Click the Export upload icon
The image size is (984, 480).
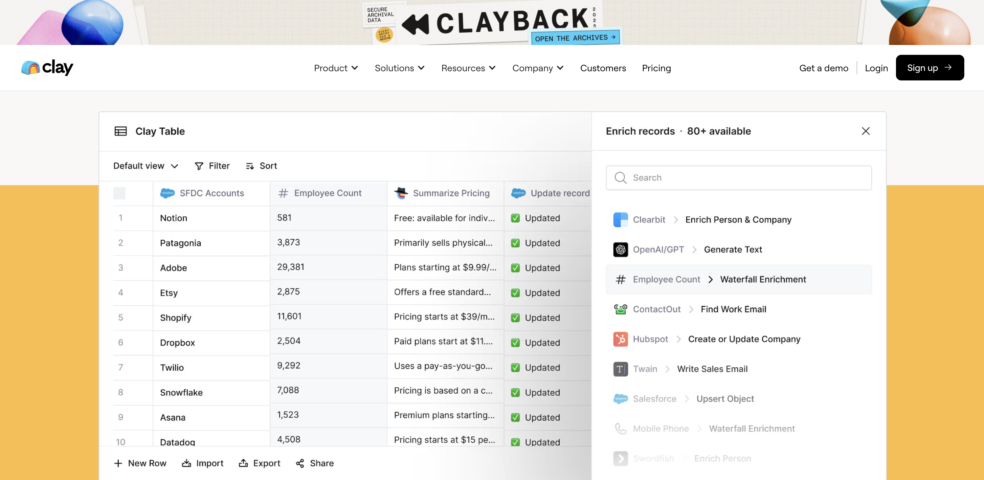point(243,463)
